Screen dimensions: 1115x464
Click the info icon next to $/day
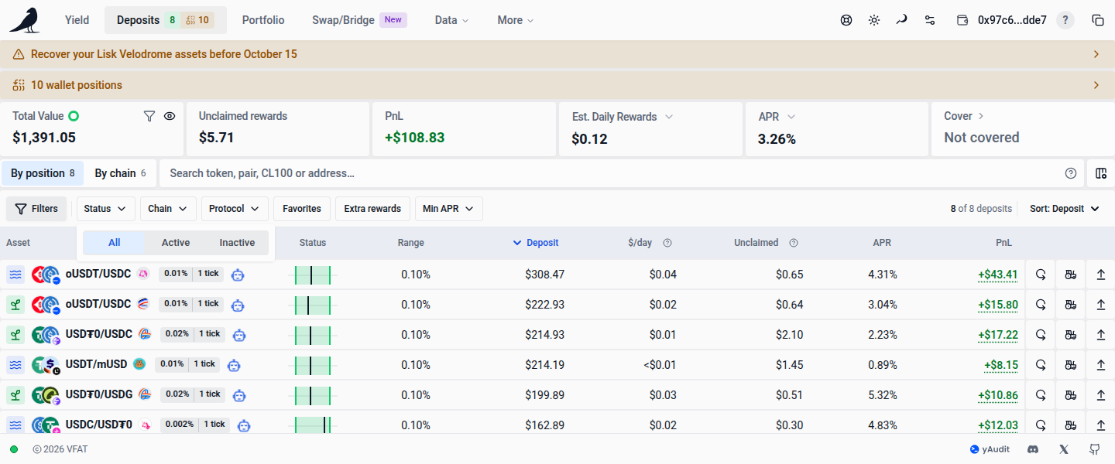pyautogui.click(x=667, y=243)
